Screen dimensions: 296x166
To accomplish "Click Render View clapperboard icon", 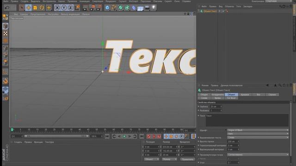I will click(85, 8).
